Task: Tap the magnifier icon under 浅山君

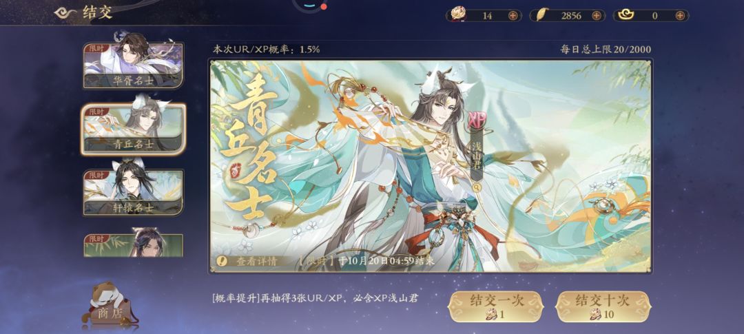Action: 477,187
